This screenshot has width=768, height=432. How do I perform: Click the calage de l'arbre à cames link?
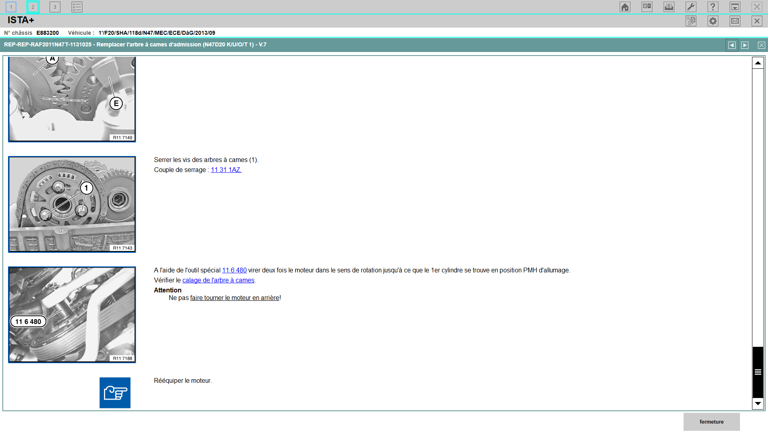[218, 280]
